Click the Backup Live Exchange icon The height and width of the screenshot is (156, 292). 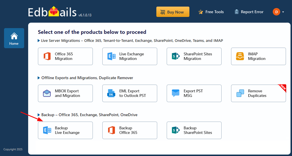pos(47,130)
